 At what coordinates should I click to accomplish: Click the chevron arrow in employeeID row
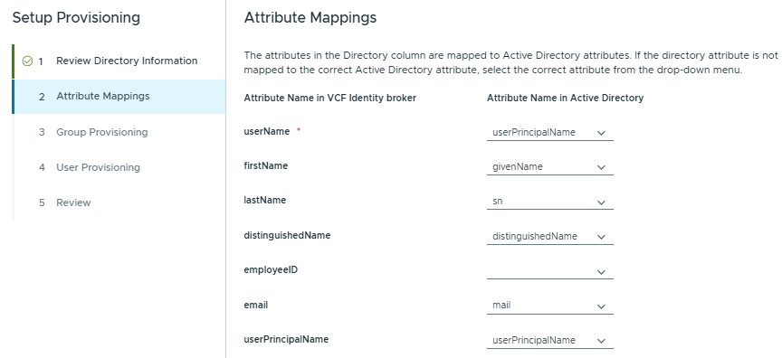(x=601, y=272)
